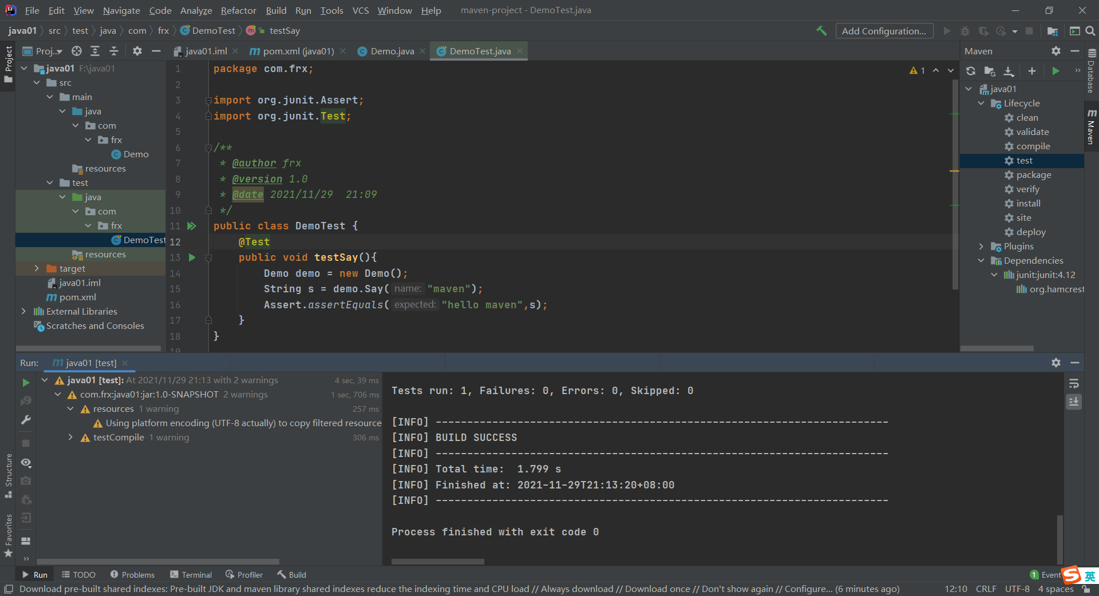The width and height of the screenshot is (1099, 596).
Task: Download Sources icon in Maven panel
Action: coord(1009,71)
